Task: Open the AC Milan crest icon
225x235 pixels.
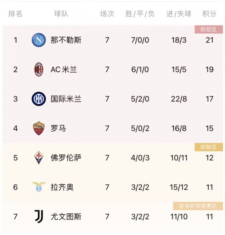Action: click(39, 69)
